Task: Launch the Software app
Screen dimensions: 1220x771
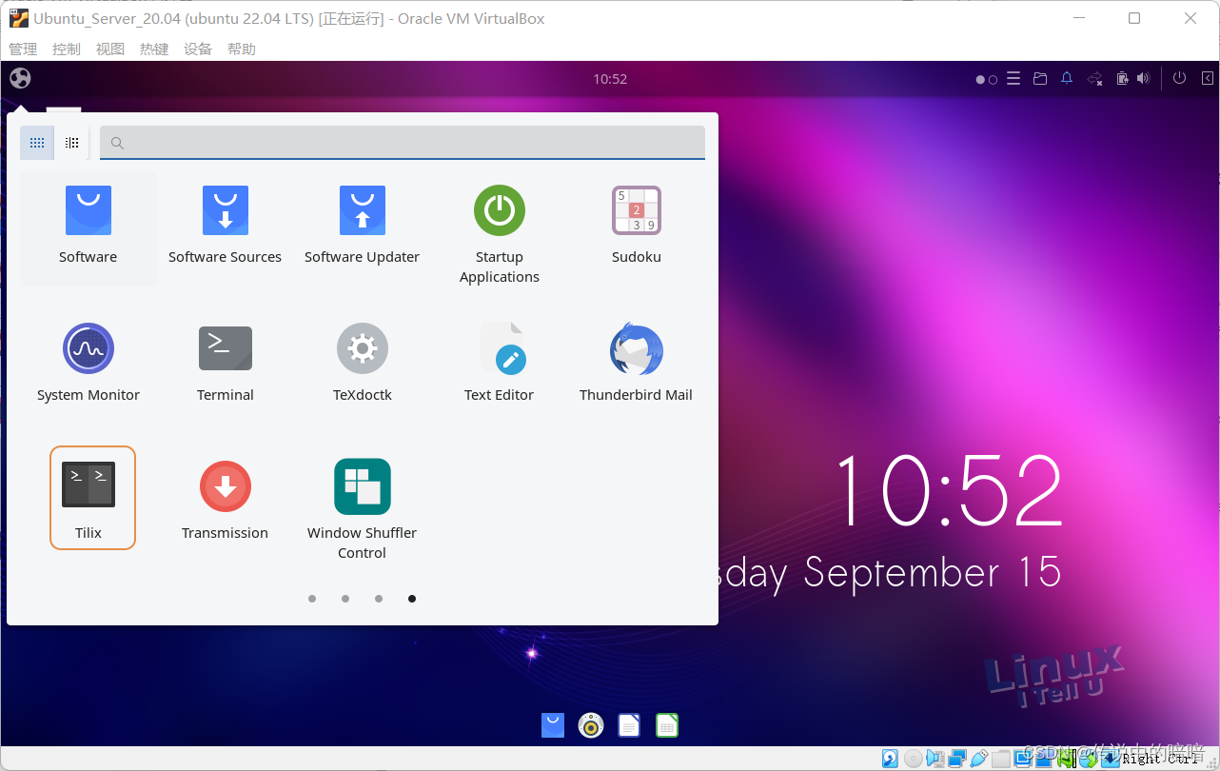Action: 88,228
